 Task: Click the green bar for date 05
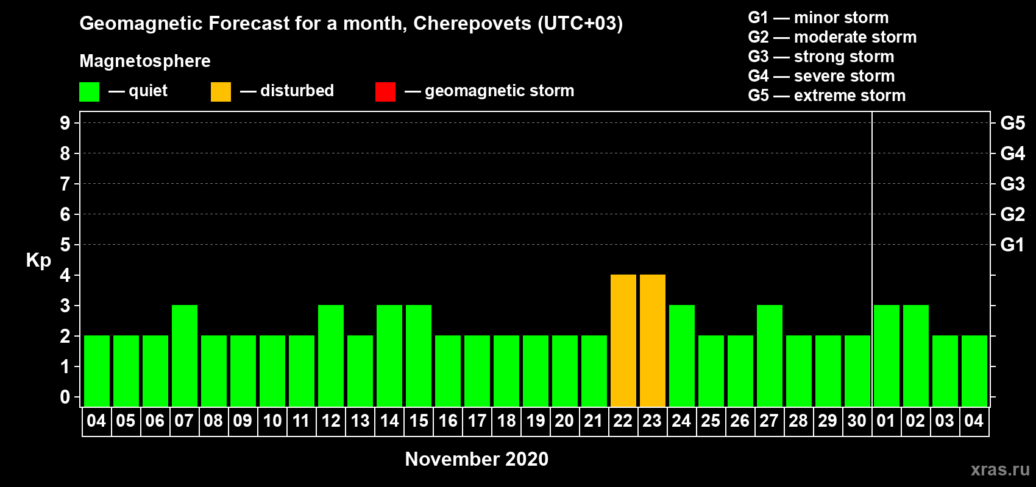click(126, 371)
